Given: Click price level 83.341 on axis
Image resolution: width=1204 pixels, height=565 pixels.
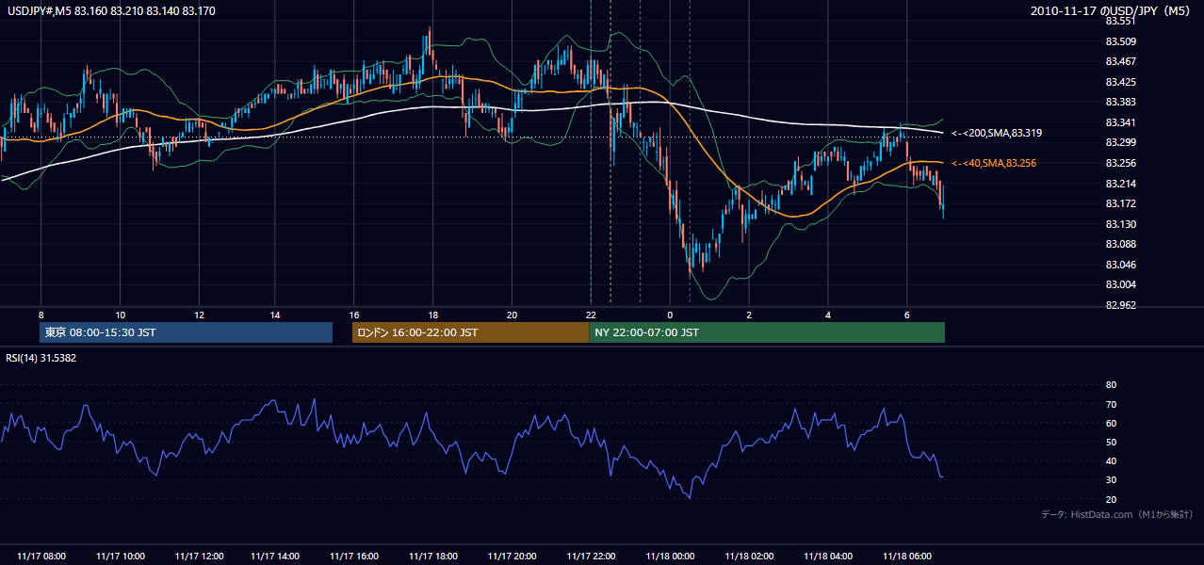Looking at the screenshot, I should tap(1119, 122).
